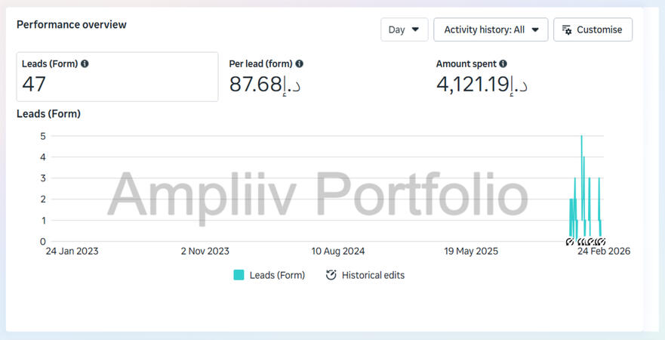This screenshot has height=340, width=665.
Task: Click the Leads (Form) chart title
Action: (x=49, y=114)
